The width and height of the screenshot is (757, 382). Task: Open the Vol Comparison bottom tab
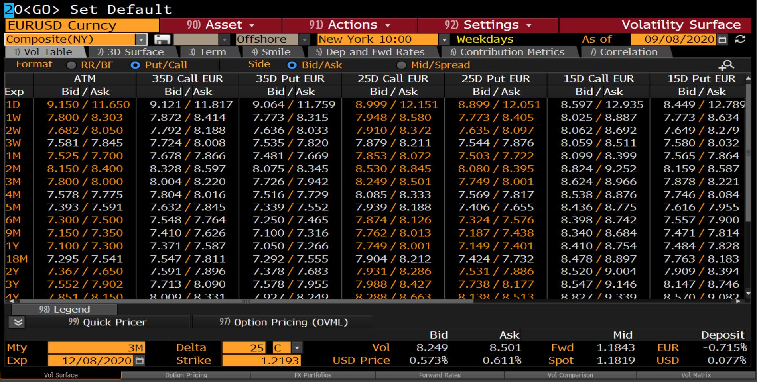pos(570,375)
